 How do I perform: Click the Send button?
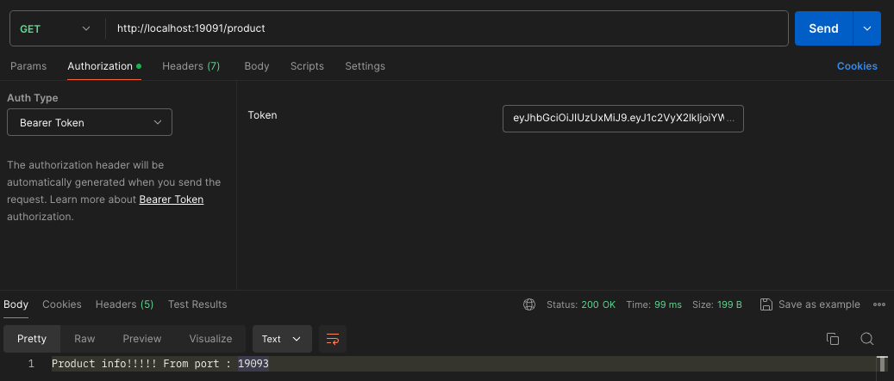pyautogui.click(x=823, y=28)
